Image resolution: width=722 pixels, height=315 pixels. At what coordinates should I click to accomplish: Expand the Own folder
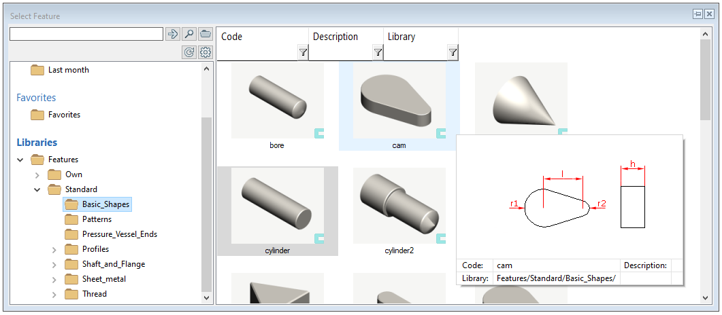37,175
